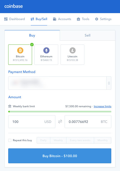Viewport: 120px width, 171px height.
Task: Click the Repeat this buy label
Action: tap(22, 140)
